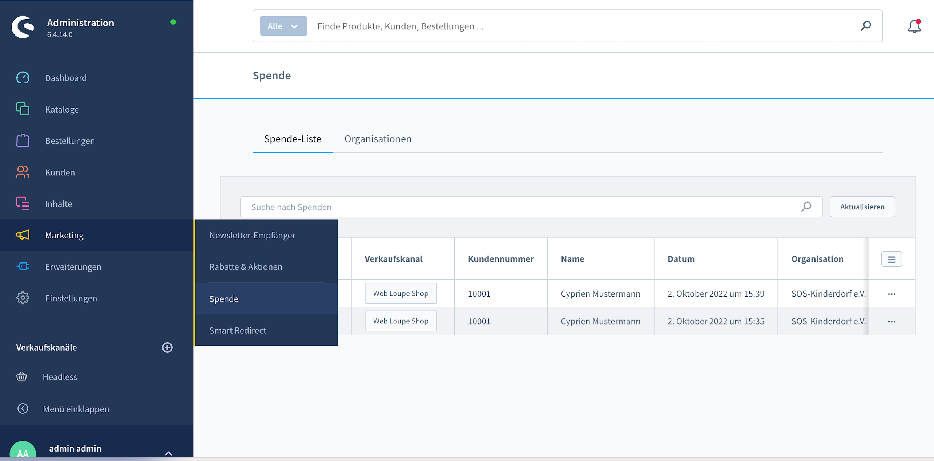The height and width of the screenshot is (461, 934).
Task: Sort by Kundennummer column header
Action: tap(501, 259)
